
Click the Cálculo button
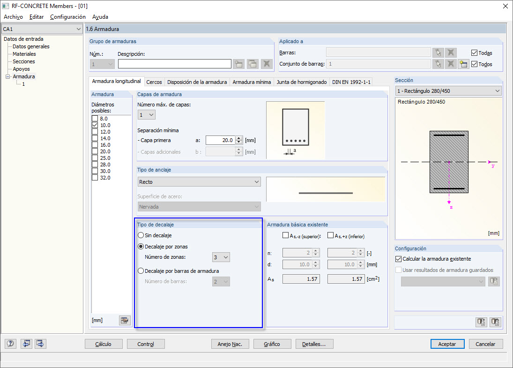[x=104, y=344]
